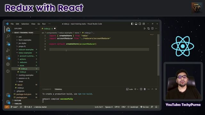Maximize the terminal panel size
Image resolution: width=205 pixels, height=115 pixels.
tap(152, 89)
